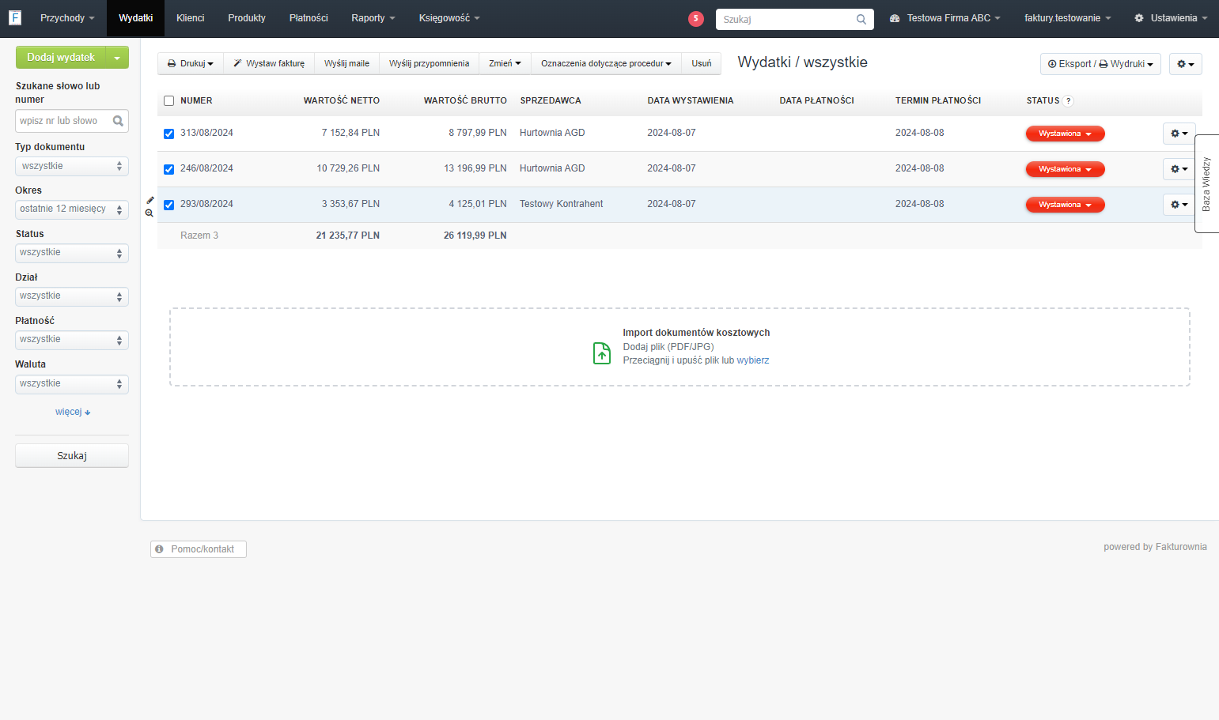Screen dimensions: 1219x720
Task: Click the magnifier icon in top search
Action: point(861,19)
